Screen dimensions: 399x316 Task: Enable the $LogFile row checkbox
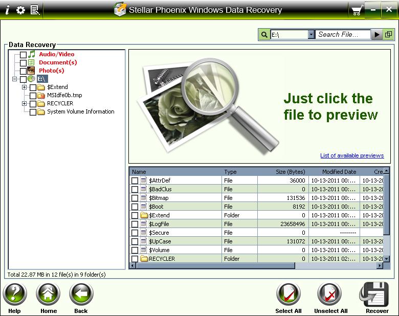[135, 224]
